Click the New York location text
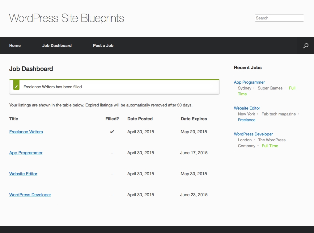 pyautogui.click(x=247, y=114)
